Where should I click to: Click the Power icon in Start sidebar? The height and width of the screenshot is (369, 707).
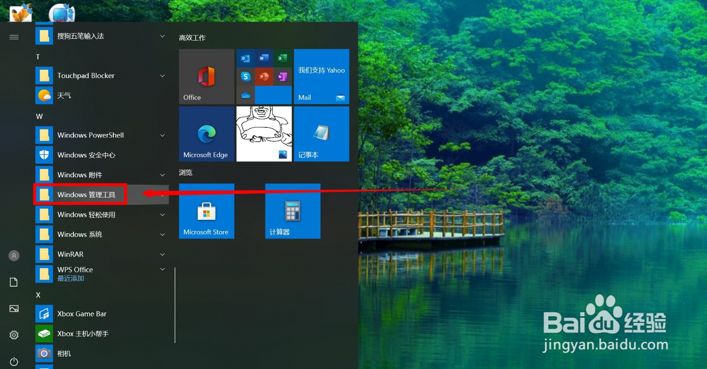click(14, 362)
